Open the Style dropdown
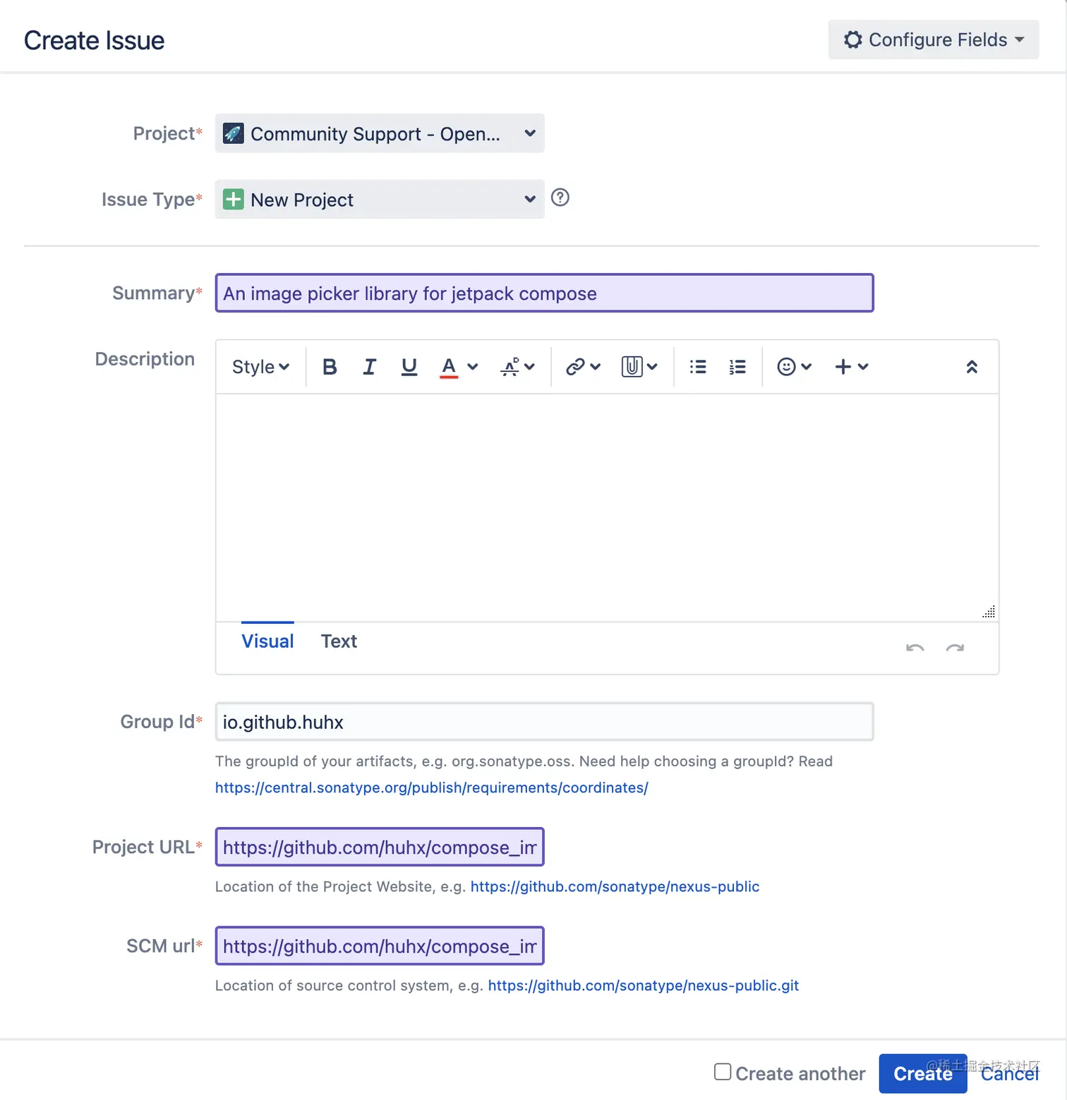Viewport: 1067px width, 1100px height. pos(260,367)
